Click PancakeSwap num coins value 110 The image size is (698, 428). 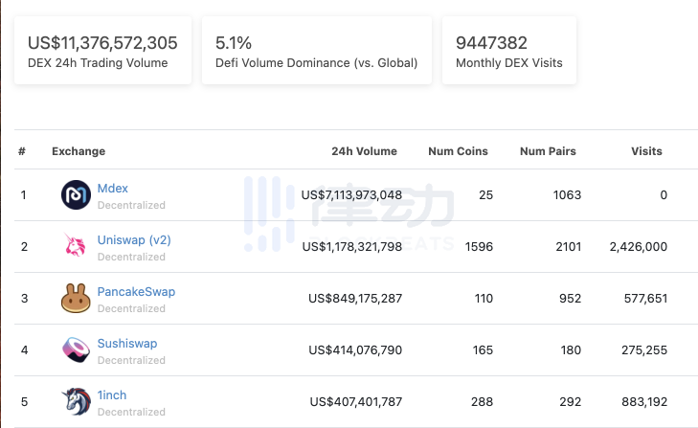(484, 298)
